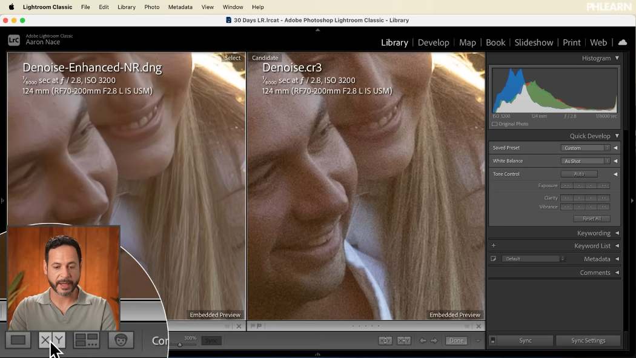Switch to the Web module

point(598,42)
